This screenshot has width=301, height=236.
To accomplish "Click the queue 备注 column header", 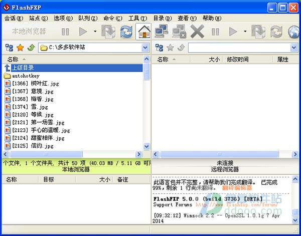I will 131,180.
